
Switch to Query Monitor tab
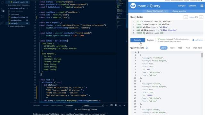[x=179, y=11]
